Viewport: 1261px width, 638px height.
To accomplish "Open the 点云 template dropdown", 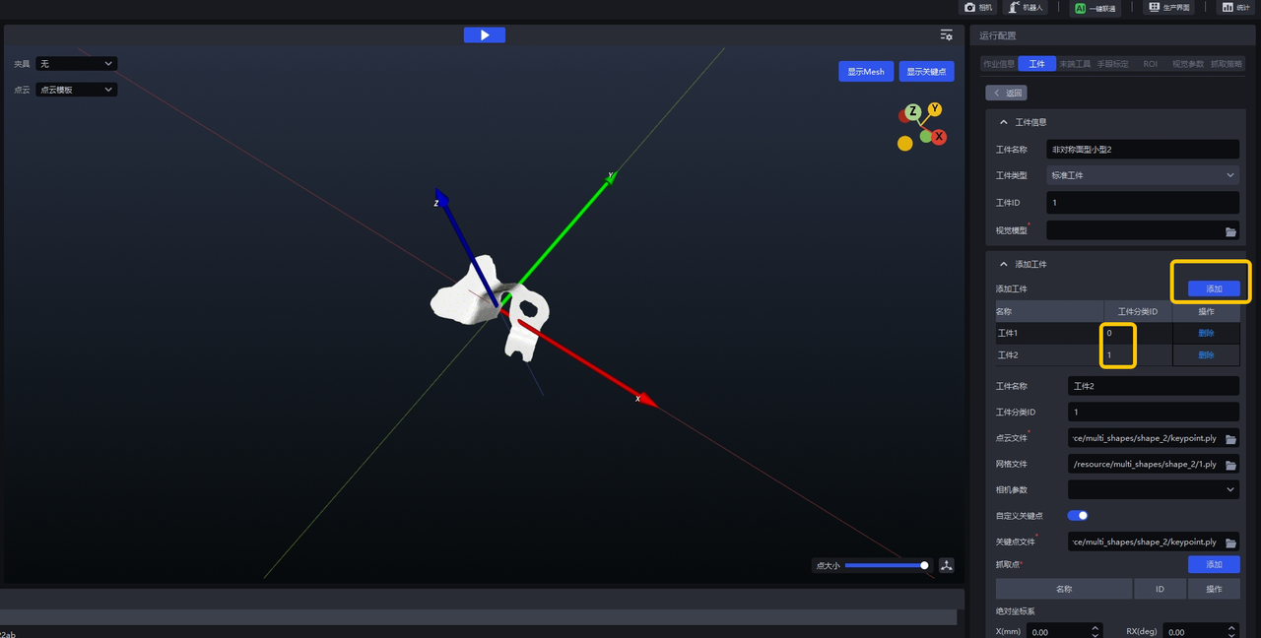I will 76,90.
